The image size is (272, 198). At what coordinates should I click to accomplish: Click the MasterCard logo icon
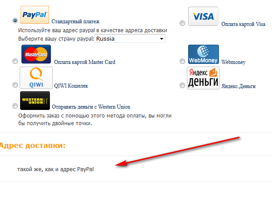(36, 54)
